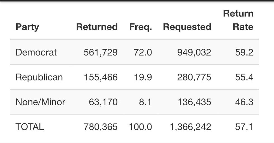Select Republican returned value 155,466
This screenshot has width=274, height=143.
(x=101, y=77)
